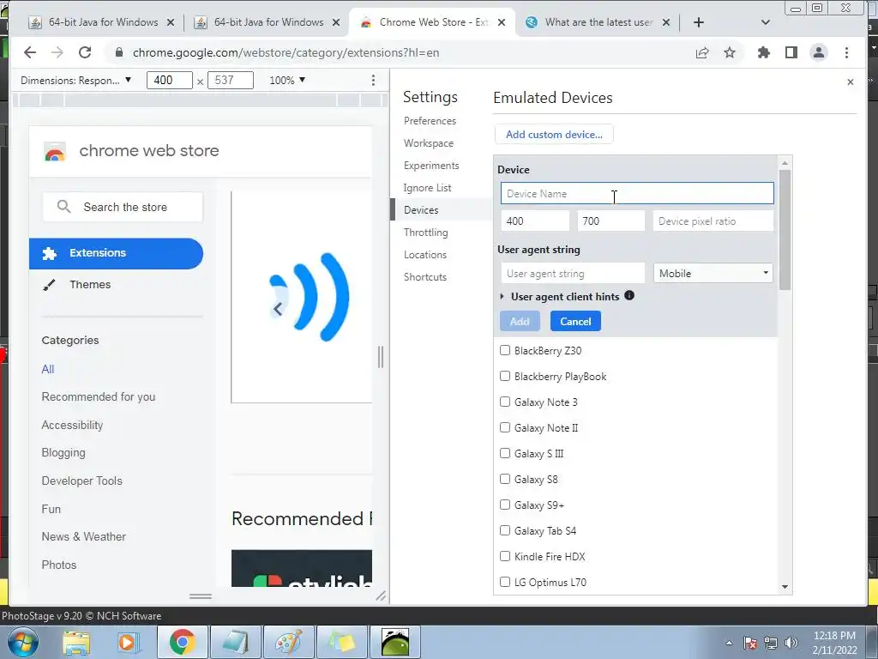Click the Device pixel ratio field
Screen dimensions: 878x659
713,221
